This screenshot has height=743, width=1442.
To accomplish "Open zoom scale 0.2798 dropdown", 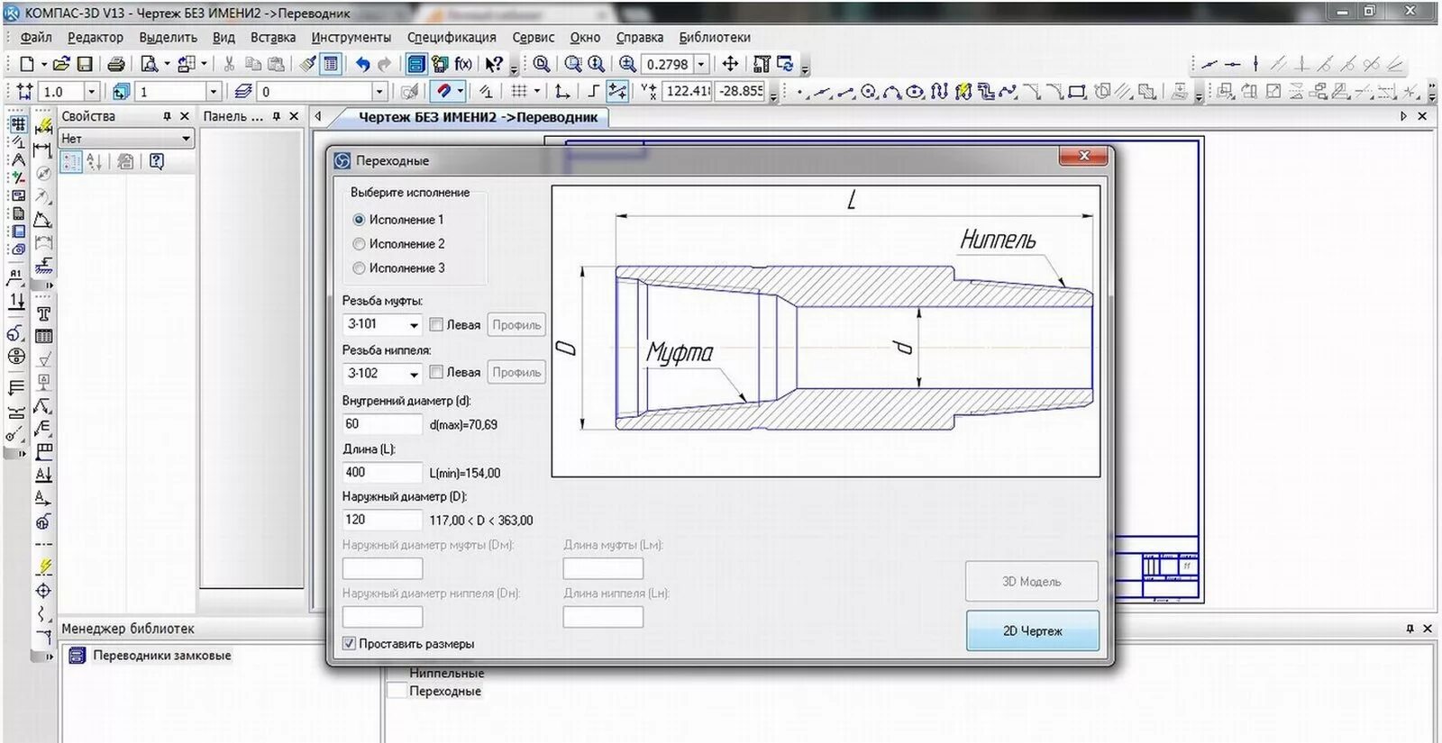I will pos(701,64).
